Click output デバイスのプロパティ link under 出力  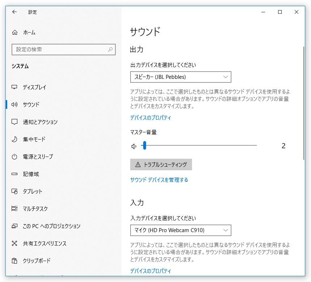[x=150, y=117]
